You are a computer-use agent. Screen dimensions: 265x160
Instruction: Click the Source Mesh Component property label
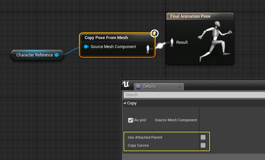click(176, 120)
